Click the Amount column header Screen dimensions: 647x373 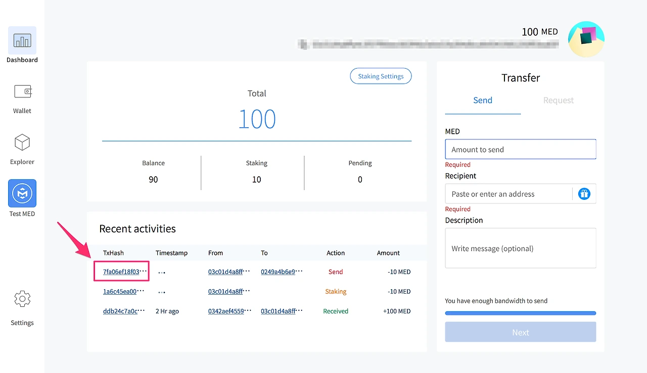(388, 253)
